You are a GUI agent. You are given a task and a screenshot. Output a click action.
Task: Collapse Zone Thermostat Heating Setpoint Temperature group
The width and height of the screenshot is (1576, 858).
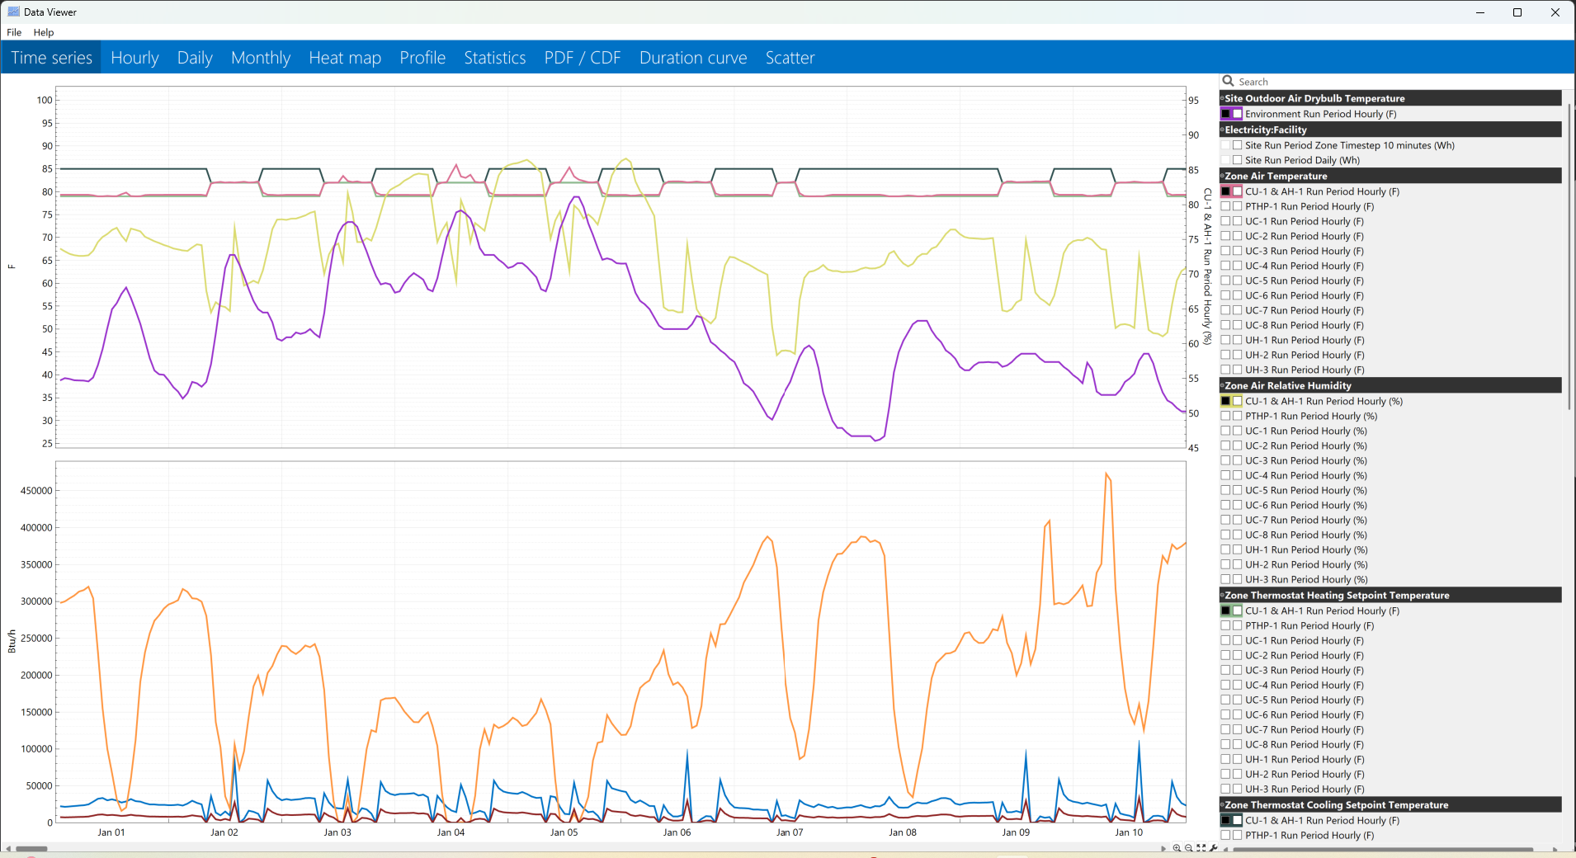click(1223, 595)
